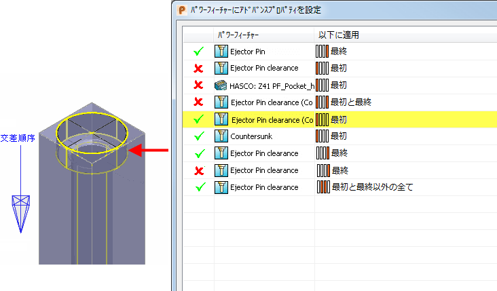Viewport: 497px width, 291px height.
Task: Click the bar pattern icon in the highlighted row
Action: 322,119
